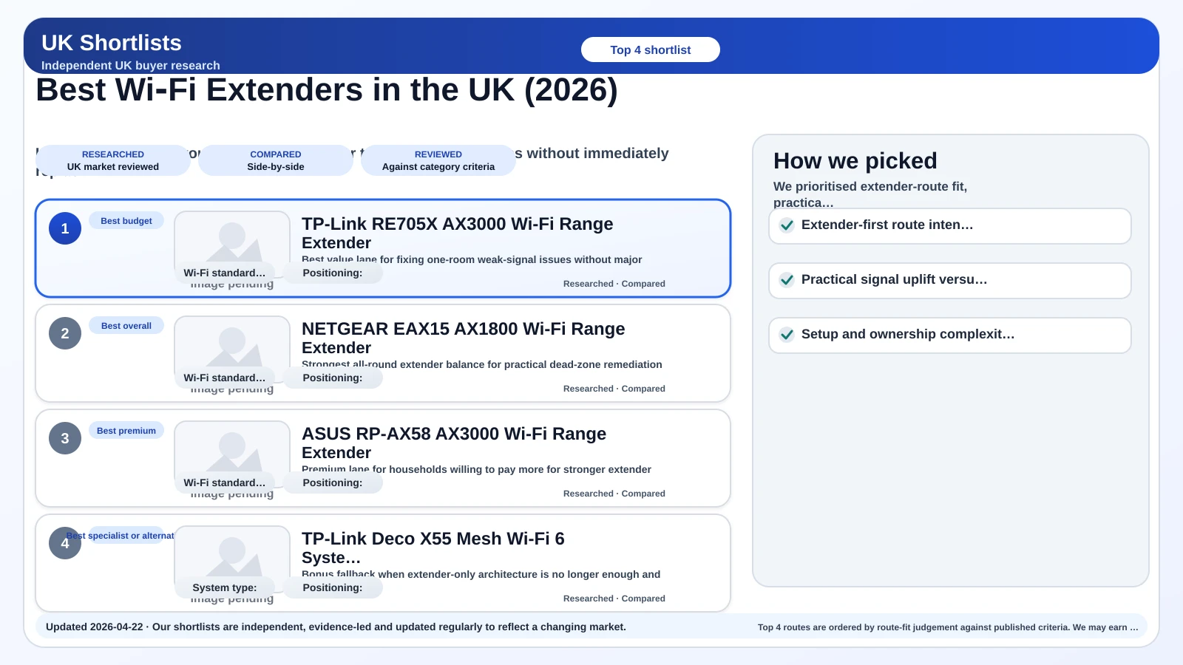
Task: Click Strongest all-round extender balance description
Action: pos(482,364)
